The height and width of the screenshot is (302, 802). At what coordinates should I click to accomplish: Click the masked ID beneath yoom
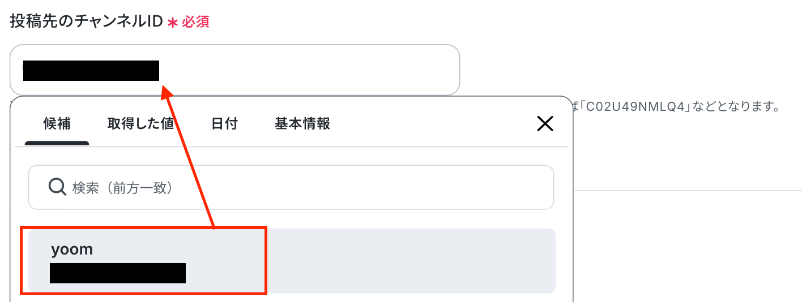click(118, 273)
